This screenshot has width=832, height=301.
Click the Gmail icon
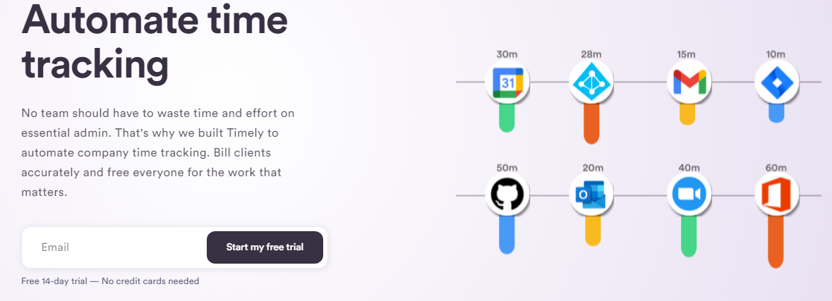(689, 82)
